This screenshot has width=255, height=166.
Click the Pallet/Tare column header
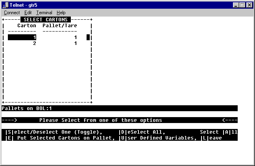(59, 26)
